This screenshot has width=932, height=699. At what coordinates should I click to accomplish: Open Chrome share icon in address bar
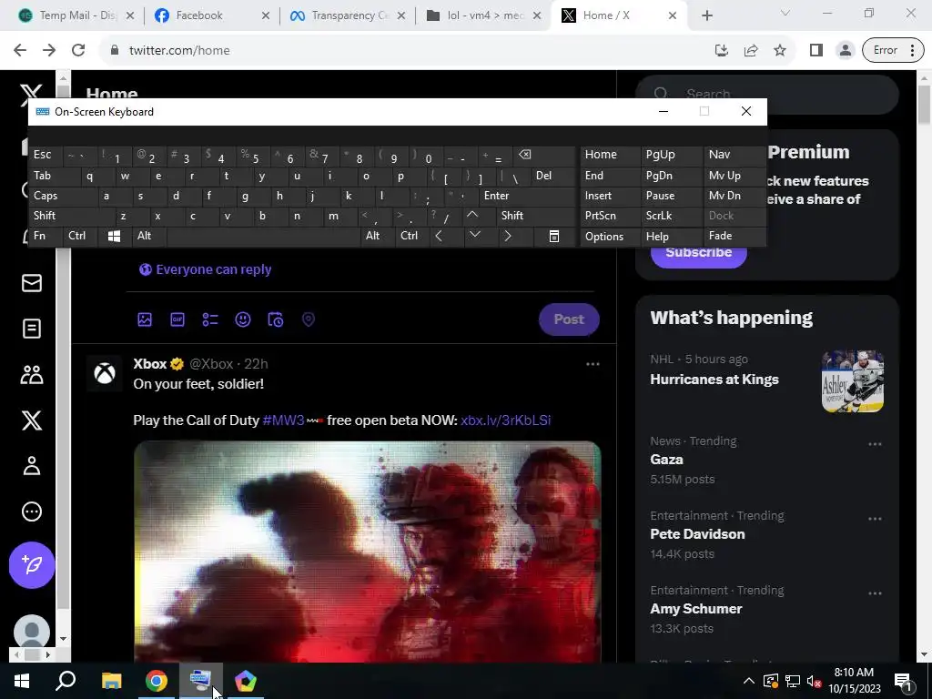click(751, 51)
